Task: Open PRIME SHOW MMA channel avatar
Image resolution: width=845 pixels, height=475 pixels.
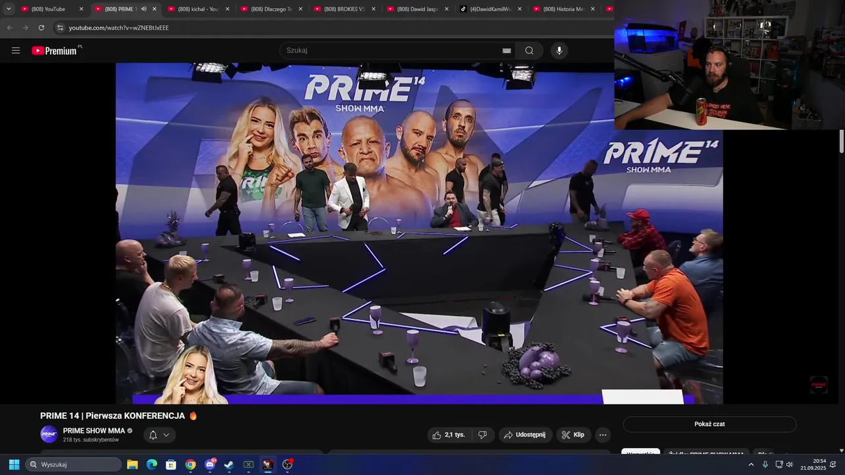Action: (x=49, y=434)
